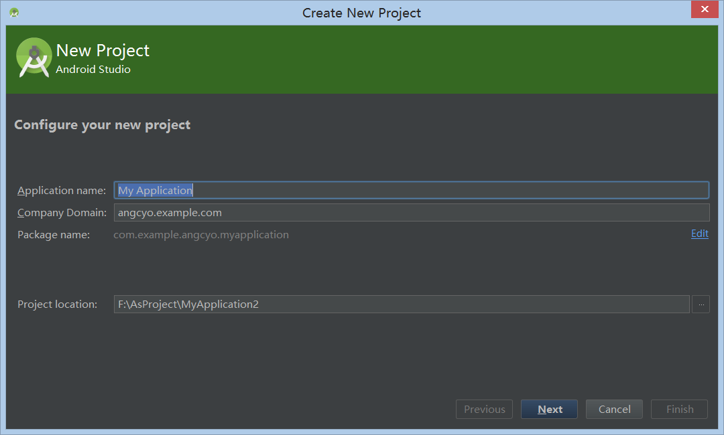This screenshot has width=724, height=435.
Task: Click the 'Project location:' label
Action: pos(57,304)
